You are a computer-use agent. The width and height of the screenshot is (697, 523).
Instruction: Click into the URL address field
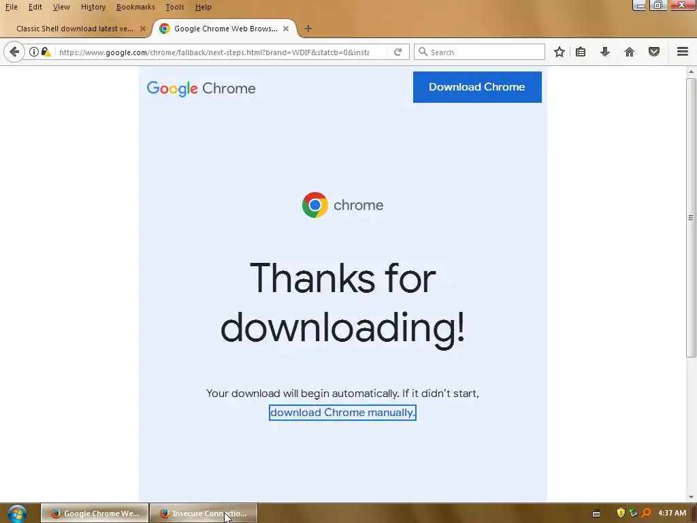coord(214,52)
